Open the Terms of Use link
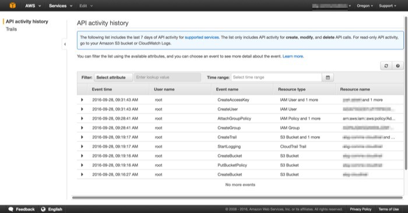This screenshot has width=408, height=213. pyautogui.click(x=389, y=209)
